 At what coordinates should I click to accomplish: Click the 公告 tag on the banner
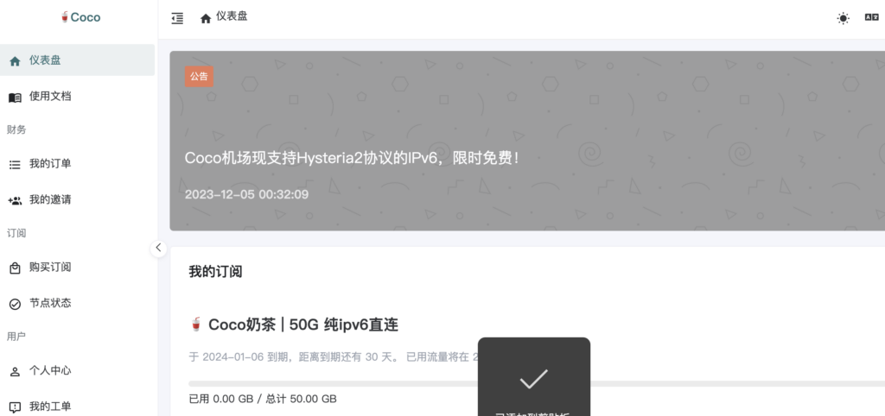click(x=200, y=77)
